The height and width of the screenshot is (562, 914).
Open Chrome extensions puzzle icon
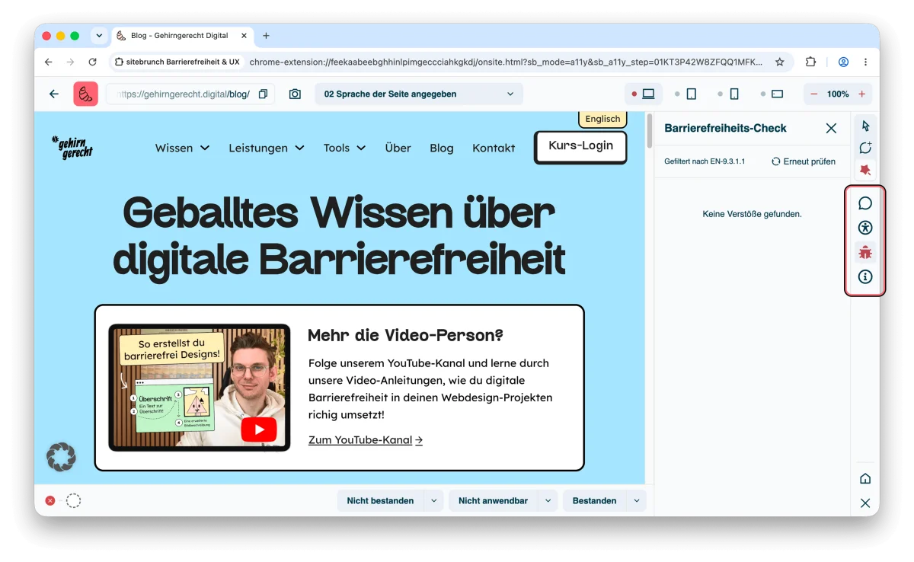810,62
